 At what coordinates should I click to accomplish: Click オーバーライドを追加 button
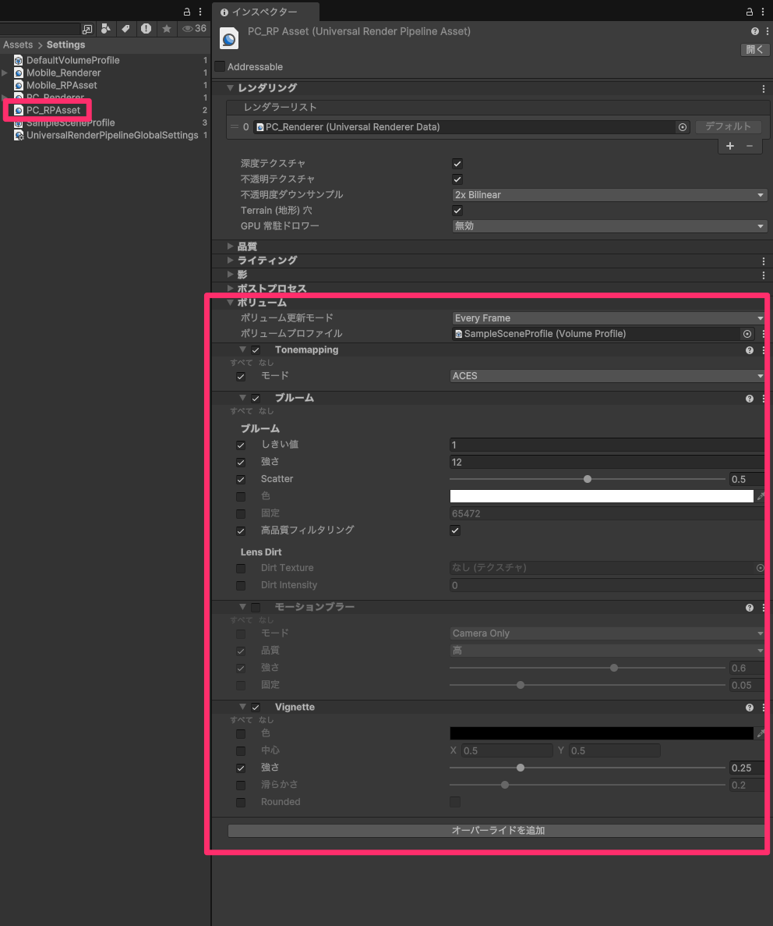click(496, 831)
